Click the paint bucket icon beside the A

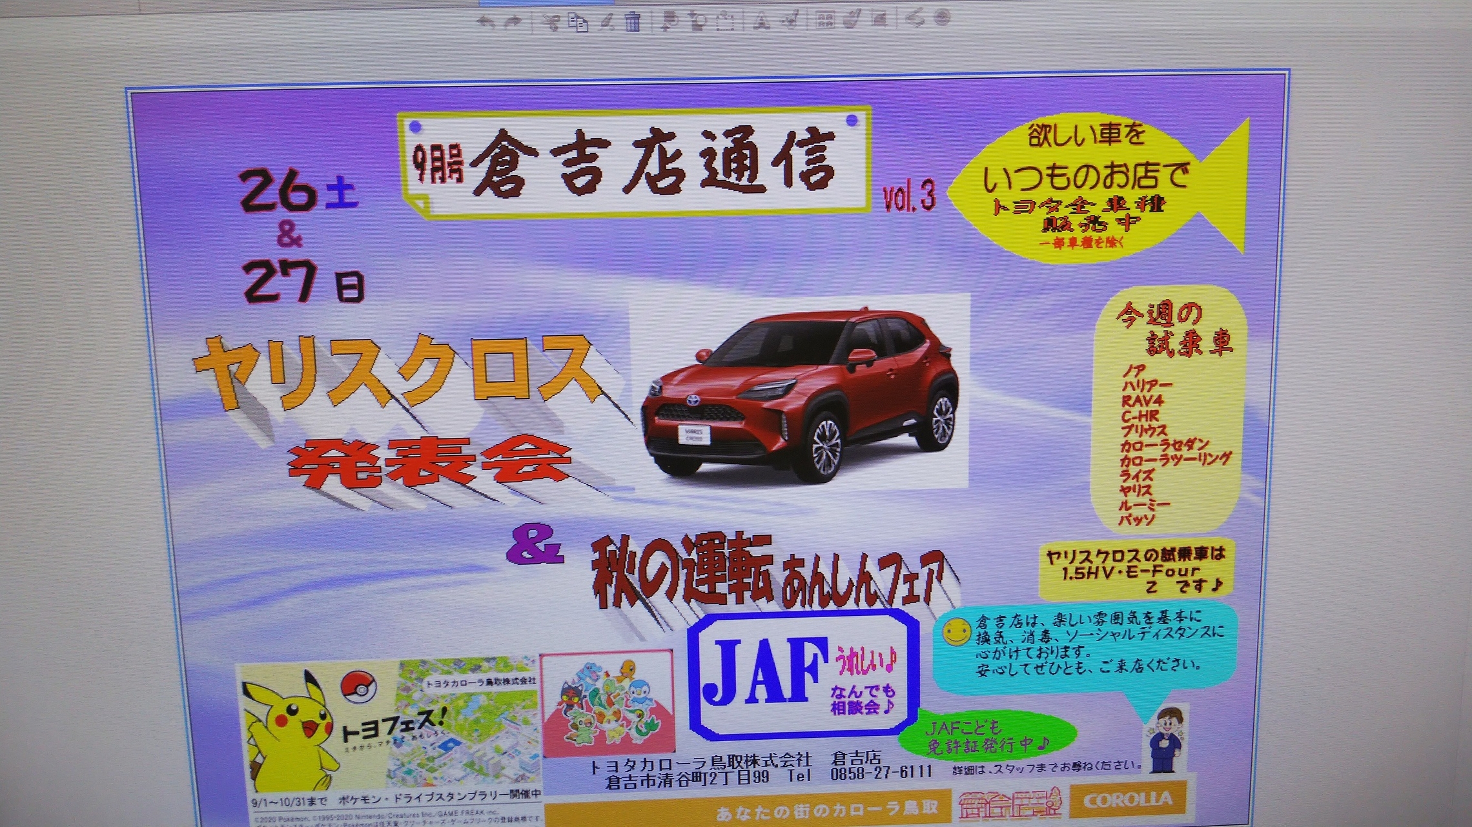[790, 20]
